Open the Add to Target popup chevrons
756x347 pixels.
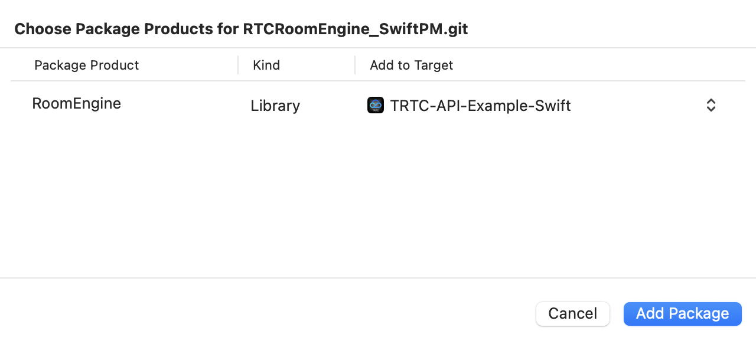tap(711, 106)
